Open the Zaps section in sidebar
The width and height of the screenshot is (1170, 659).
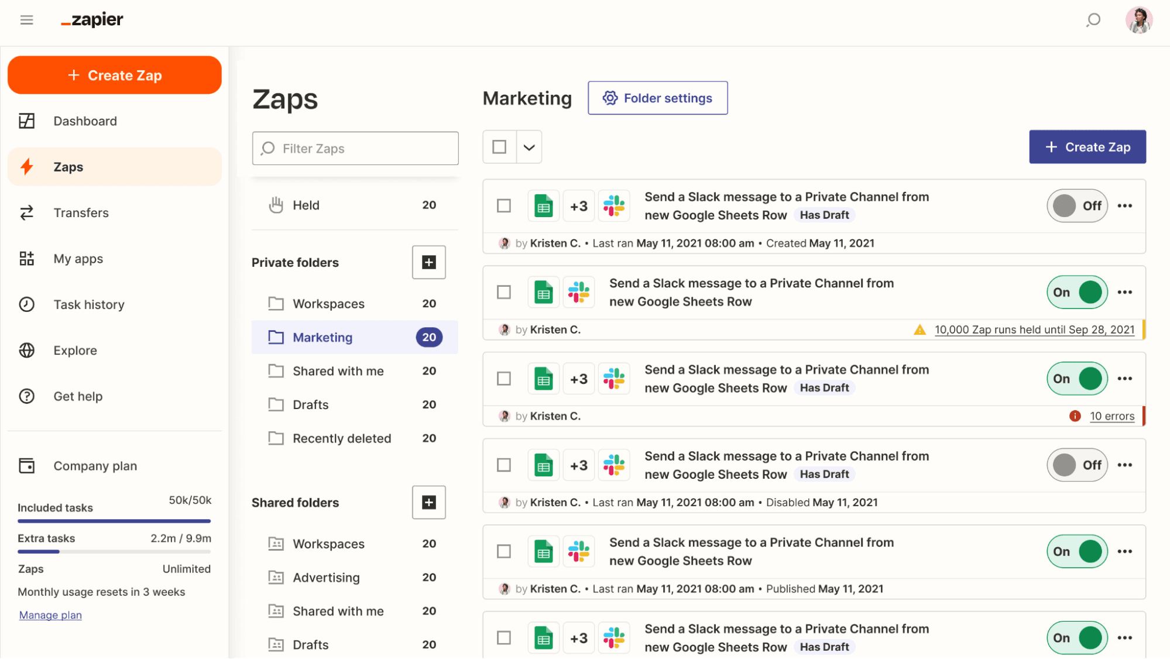(67, 167)
